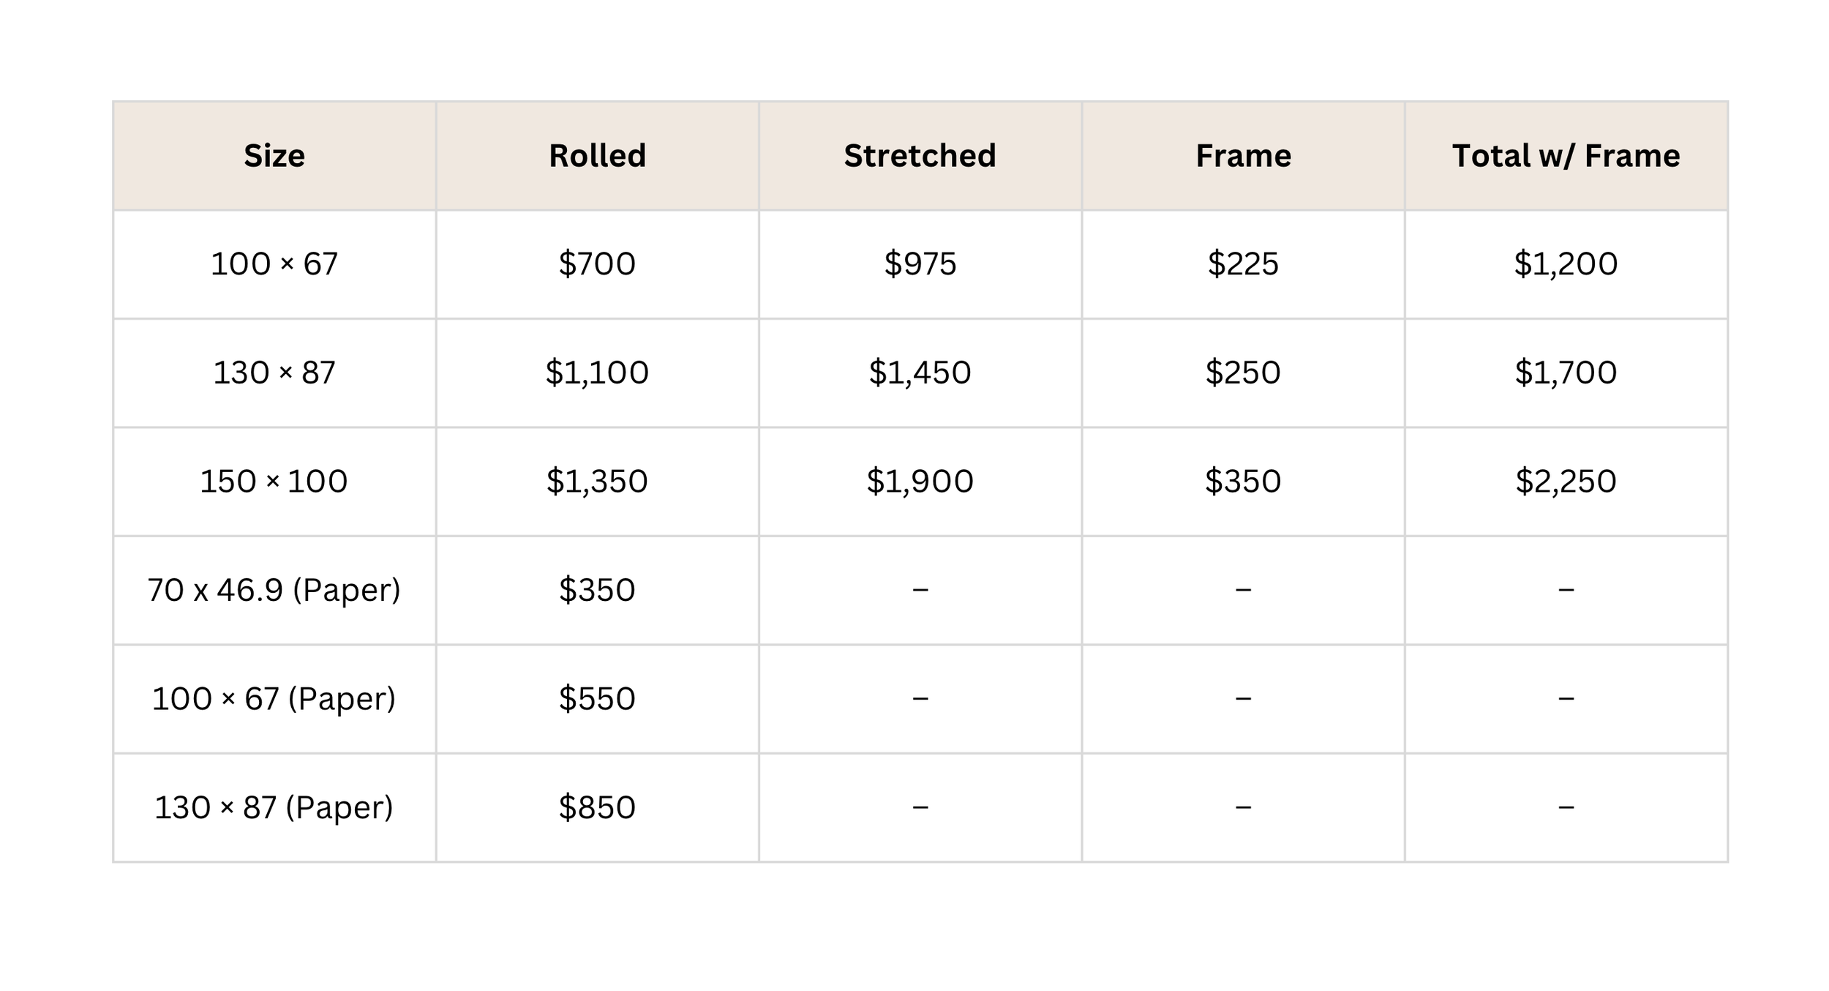Image resolution: width=1829 pixels, height=991 pixels.
Task: Click the $2,250 total cell
Action: 1566,482
